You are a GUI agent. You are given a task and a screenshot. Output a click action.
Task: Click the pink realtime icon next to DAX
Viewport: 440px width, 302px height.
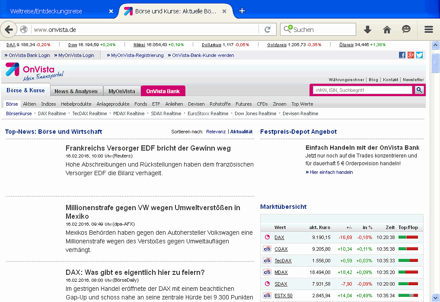(x=267, y=237)
